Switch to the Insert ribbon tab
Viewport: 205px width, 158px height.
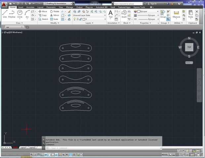coord(21,7)
